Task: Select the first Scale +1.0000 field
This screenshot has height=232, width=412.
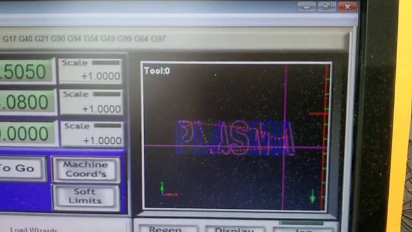Action: (90, 71)
